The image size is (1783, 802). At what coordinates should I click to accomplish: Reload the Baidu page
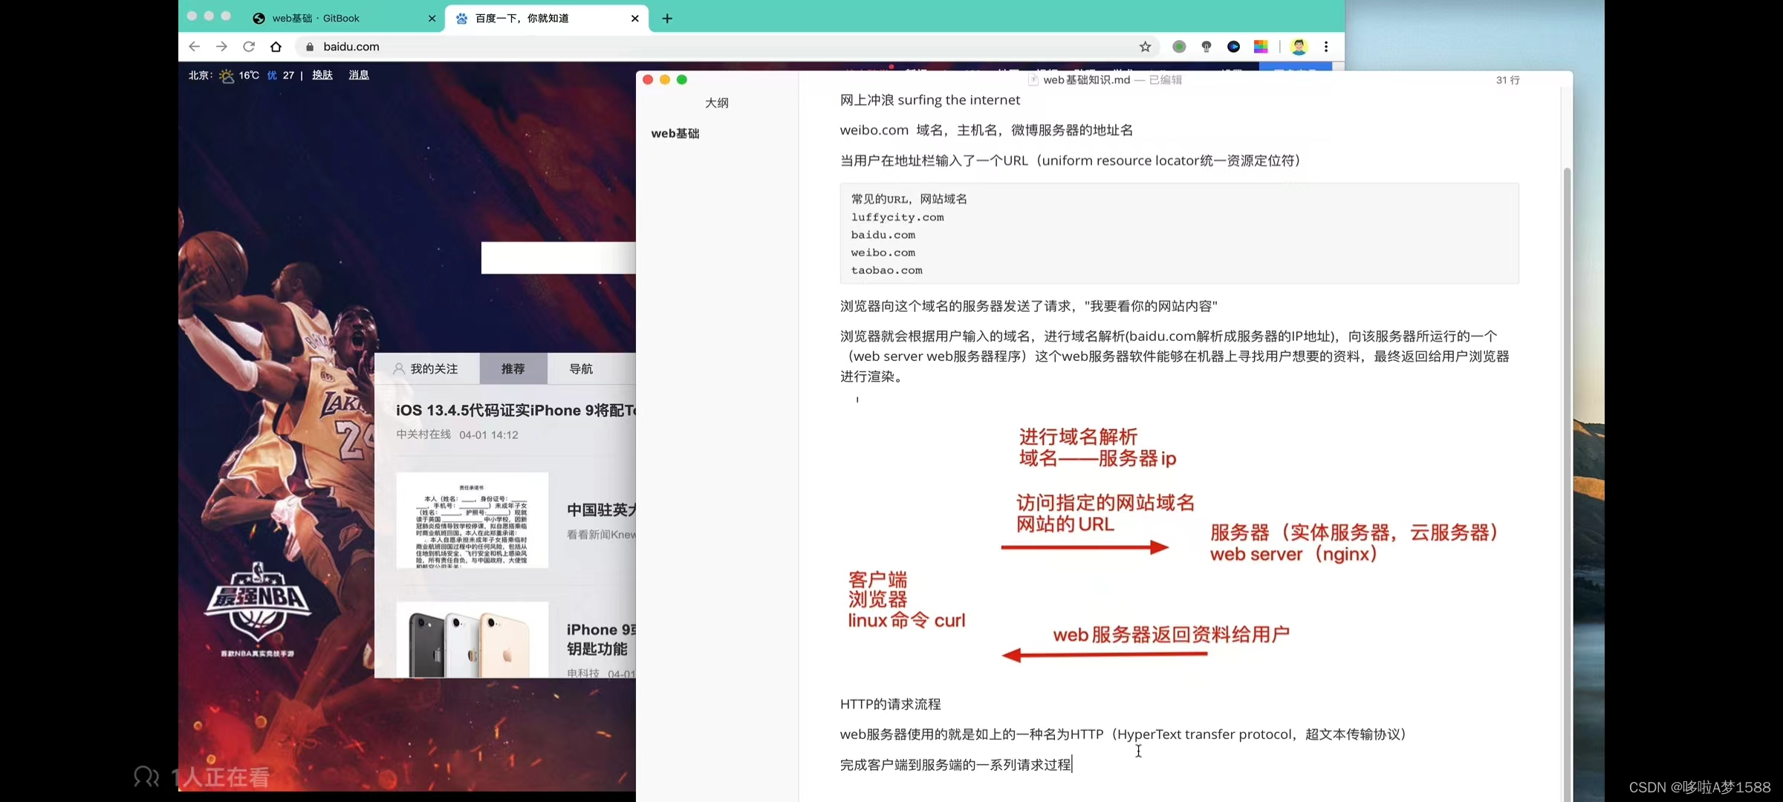tap(249, 47)
